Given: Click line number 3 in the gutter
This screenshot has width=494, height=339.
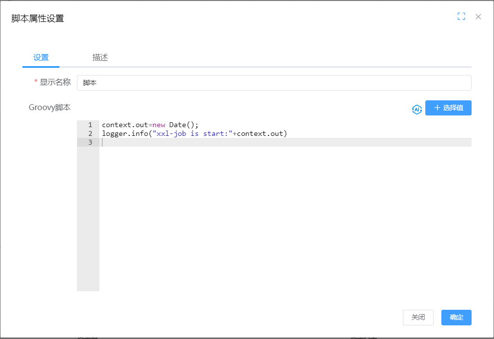Looking at the screenshot, I should coord(90,142).
